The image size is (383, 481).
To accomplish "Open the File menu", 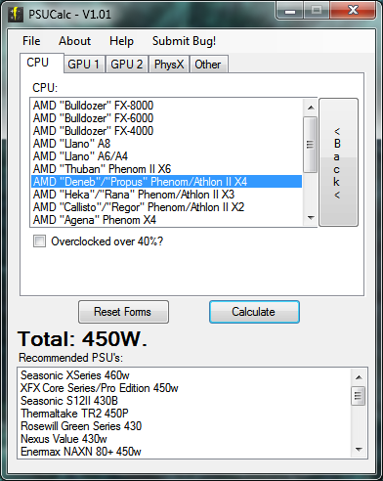I will pos(31,41).
